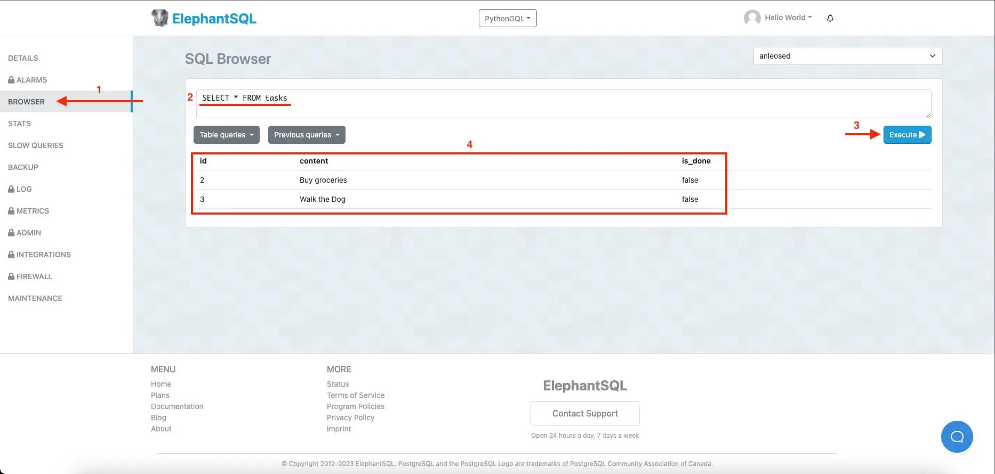
Task: Open the locked Integrations sidebar item
Action: coord(39,255)
